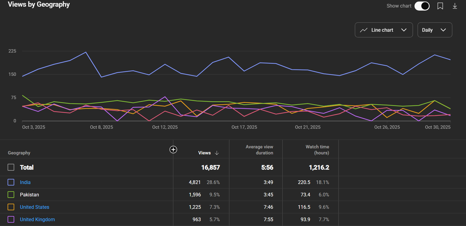The width and height of the screenshot is (466, 226).
Task: Click the Watch time (hours) header
Action: click(x=317, y=150)
